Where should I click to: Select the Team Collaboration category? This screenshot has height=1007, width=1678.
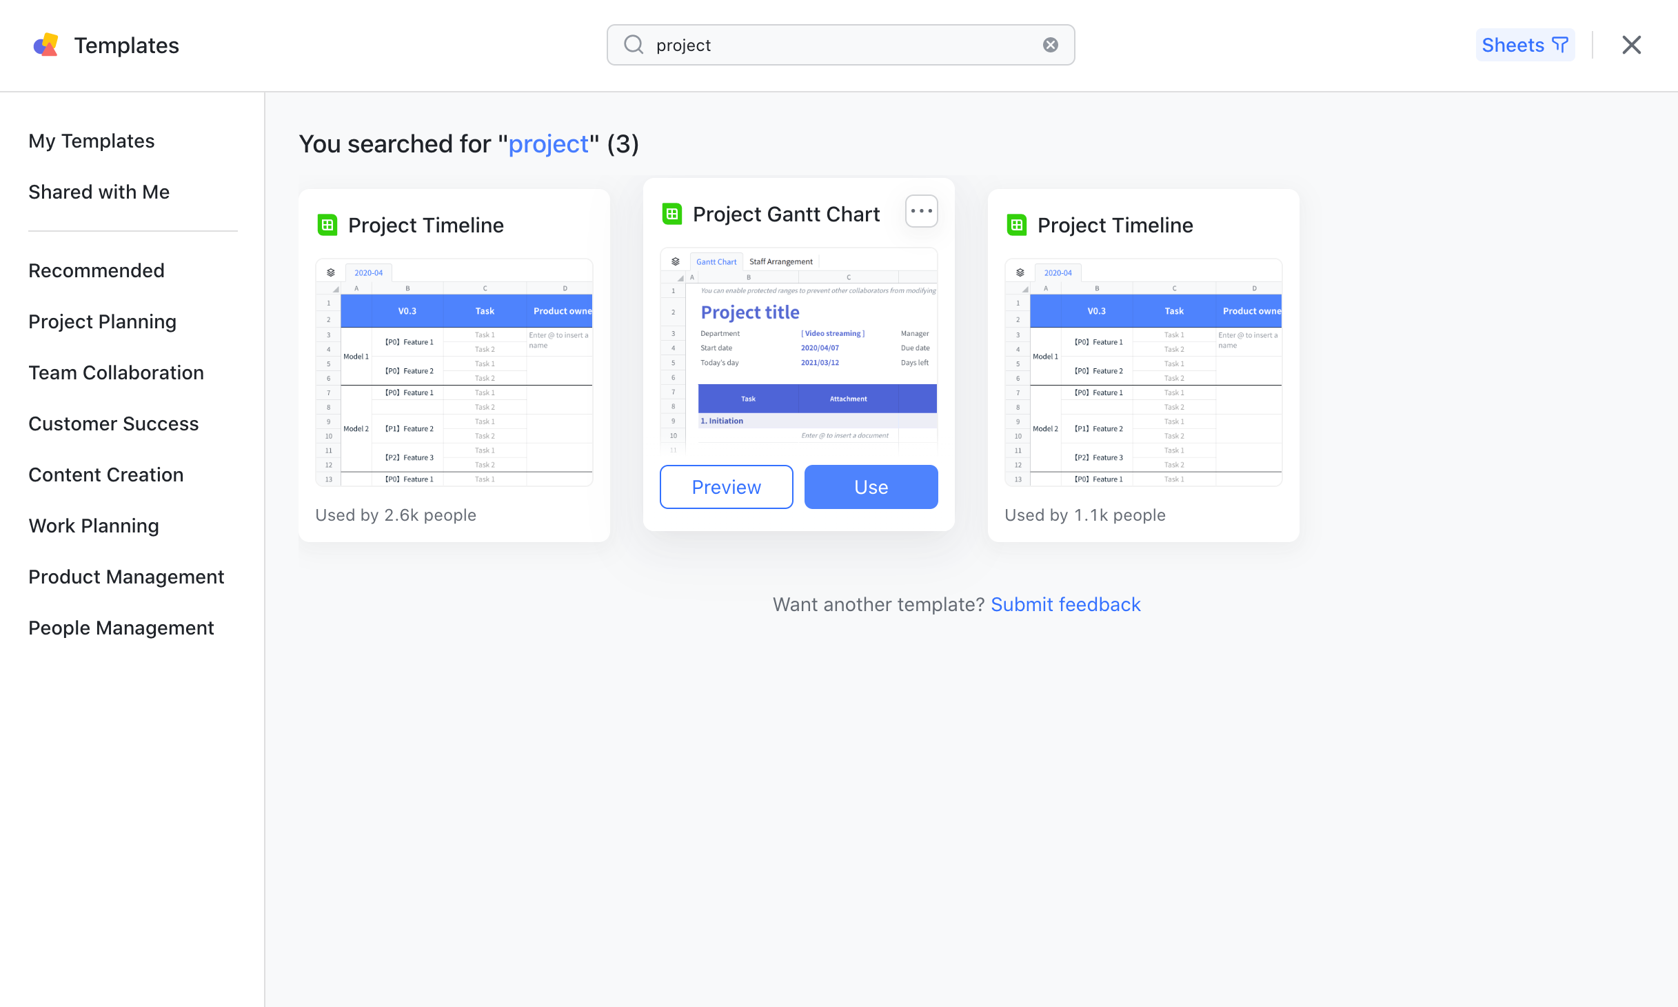(116, 372)
